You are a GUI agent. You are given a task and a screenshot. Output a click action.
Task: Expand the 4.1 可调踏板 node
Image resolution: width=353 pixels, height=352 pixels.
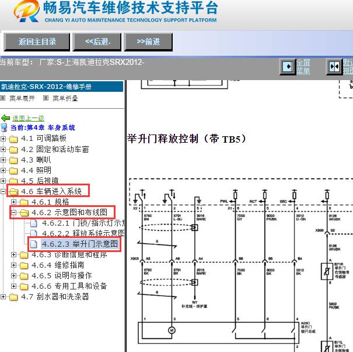click(3, 139)
